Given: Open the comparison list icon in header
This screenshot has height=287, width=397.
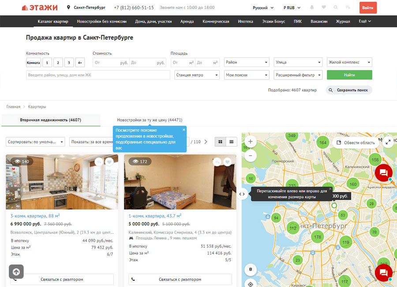Looking at the screenshot, I should click(348, 8).
